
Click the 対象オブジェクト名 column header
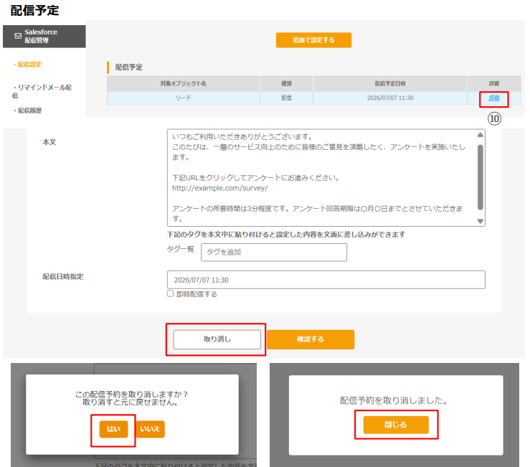[x=183, y=83]
